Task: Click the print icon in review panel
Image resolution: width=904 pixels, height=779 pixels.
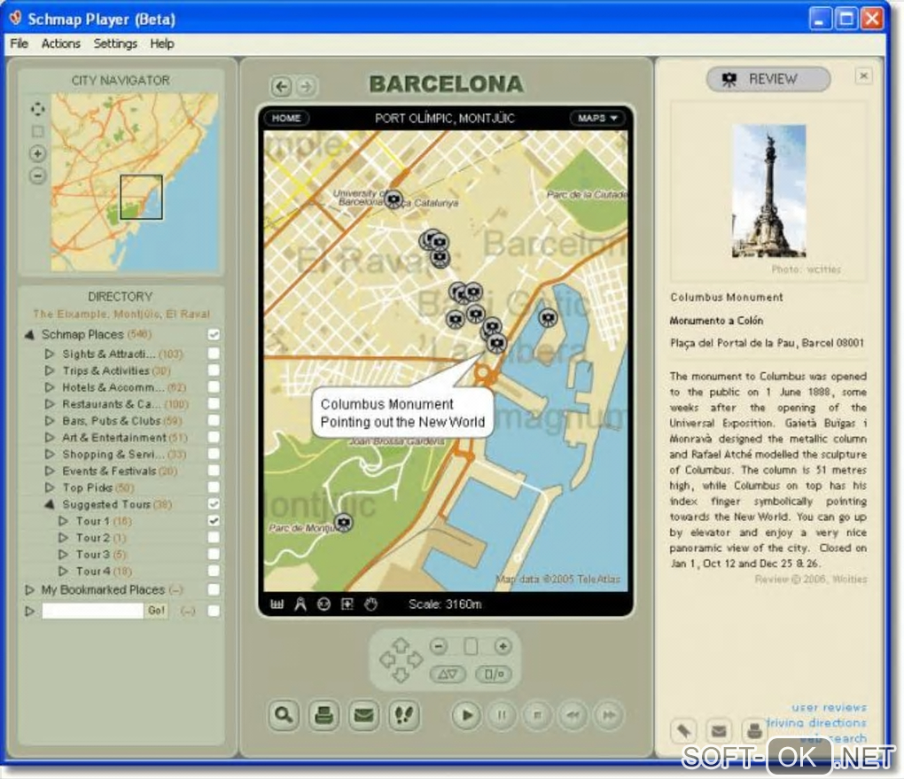Action: point(754,731)
